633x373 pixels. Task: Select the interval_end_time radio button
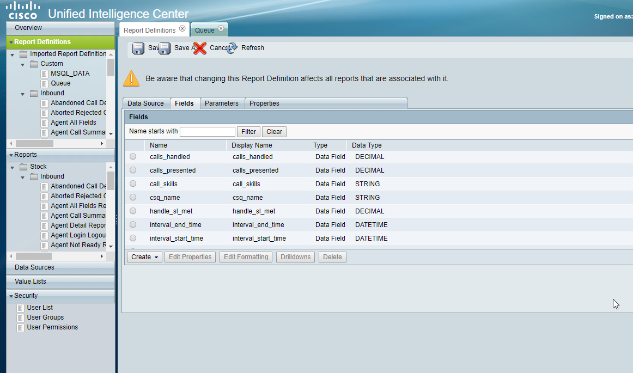132,224
